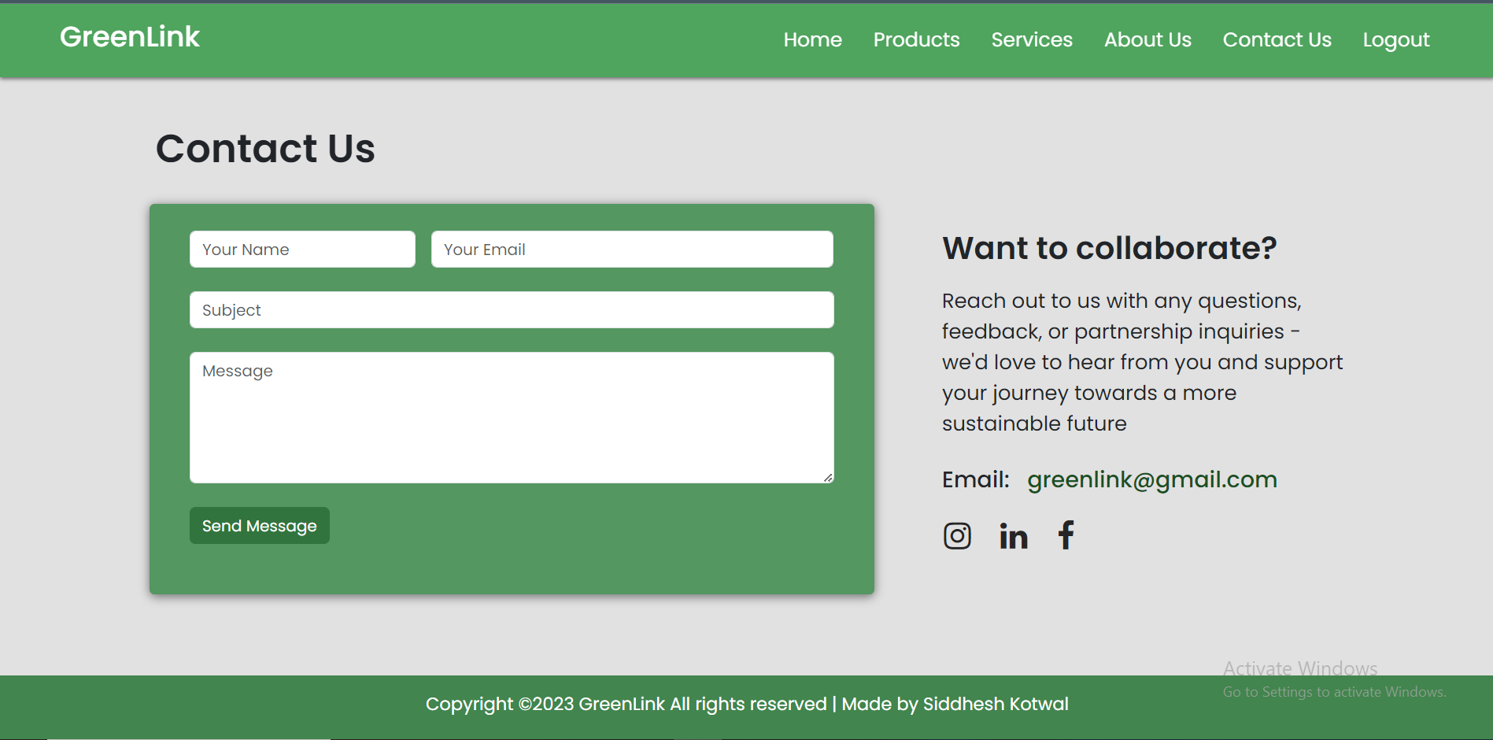Click inside the Your Name field

click(x=301, y=249)
